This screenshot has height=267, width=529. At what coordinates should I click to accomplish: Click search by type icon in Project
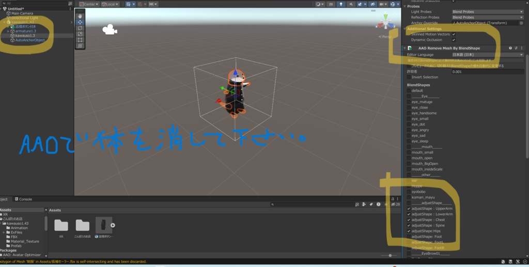pyautogui.click(x=364, y=205)
